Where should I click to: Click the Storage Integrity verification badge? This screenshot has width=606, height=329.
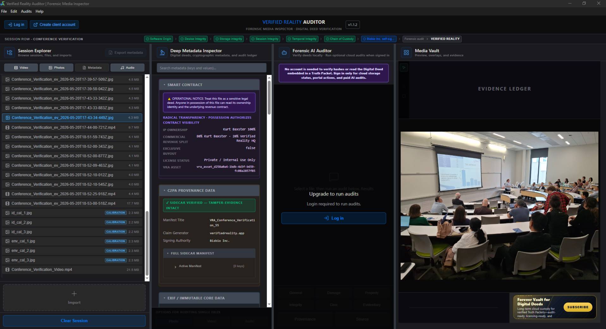pyautogui.click(x=229, y=39)
